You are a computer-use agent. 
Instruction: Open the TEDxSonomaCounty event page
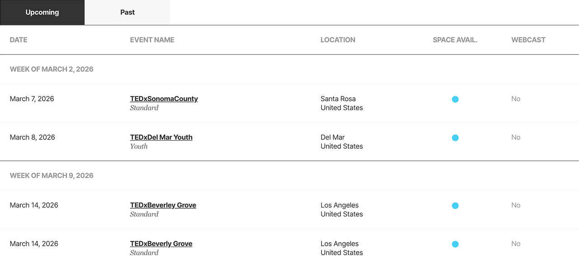(164, 98)
